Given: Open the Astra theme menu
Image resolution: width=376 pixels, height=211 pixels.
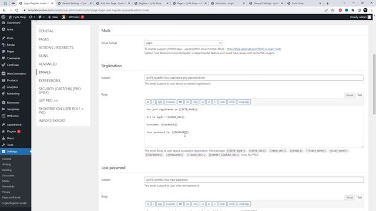Looking at the screenshot, I should [x=10, y=29].
